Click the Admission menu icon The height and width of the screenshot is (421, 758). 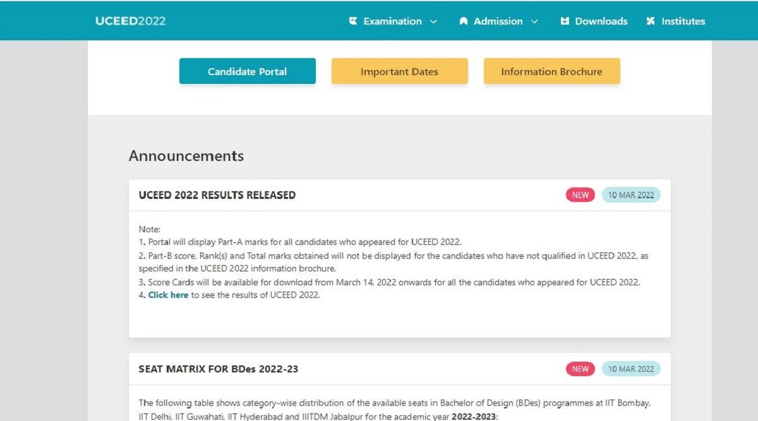click(x=464, y=21)
